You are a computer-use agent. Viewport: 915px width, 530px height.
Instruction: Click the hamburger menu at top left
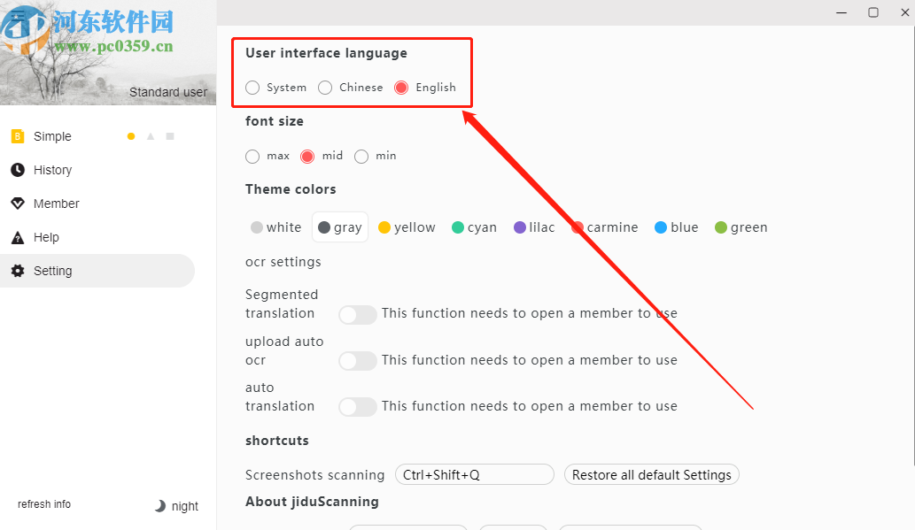[18, 15]
